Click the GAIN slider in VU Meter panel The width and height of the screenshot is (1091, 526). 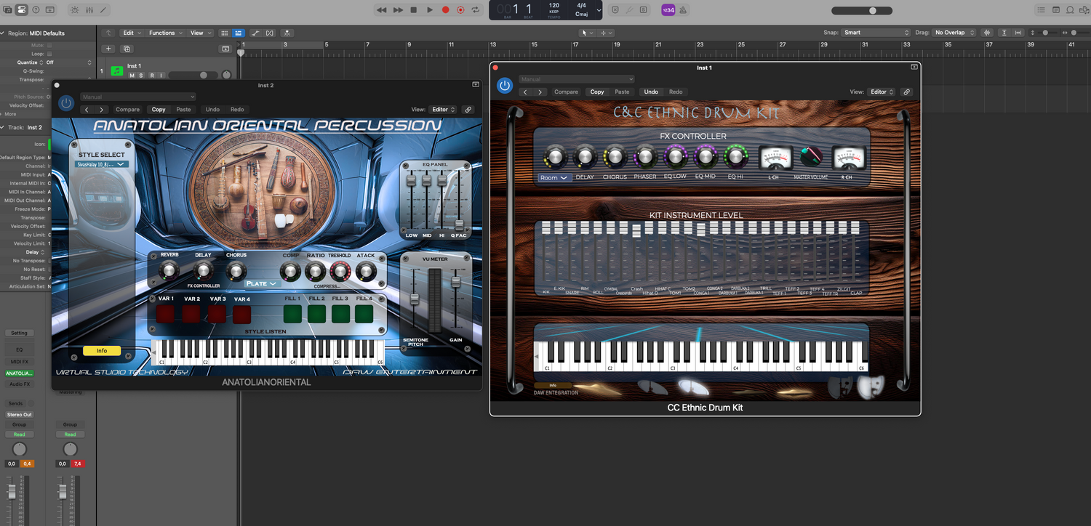[456, 282]
